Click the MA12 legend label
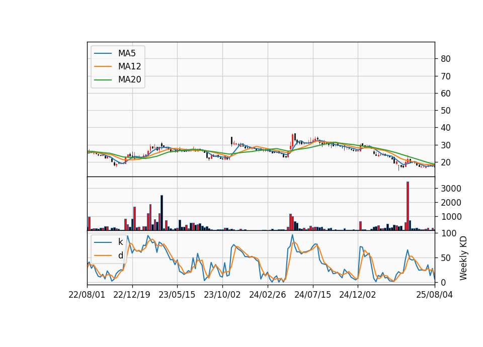483x347 pixels. tap(129, 66)
